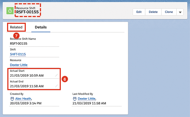Click the Actual End date and time value
This screenshot has height=117, width=190.
pos(27,86)
